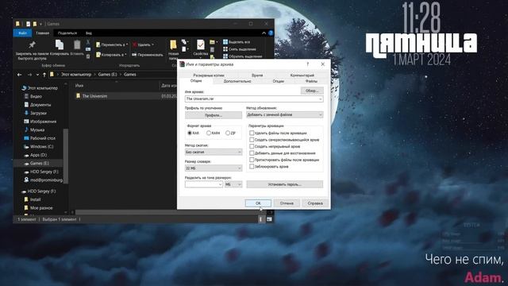Screen dimensions: 508x286
Task: Click the OK button in the archive dialog
Action: pyautogui.click(x=258, y=203)
